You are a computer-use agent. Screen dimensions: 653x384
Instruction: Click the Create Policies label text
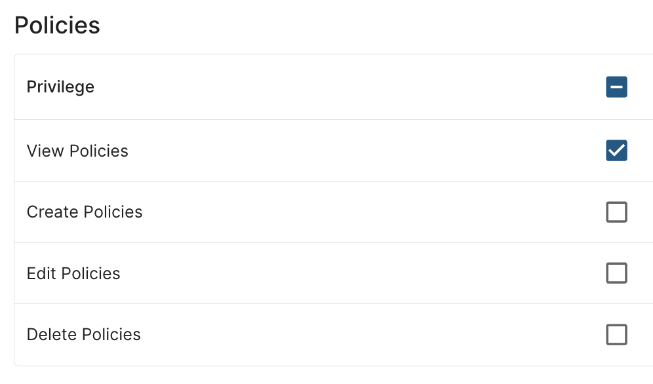click(85, 212)
